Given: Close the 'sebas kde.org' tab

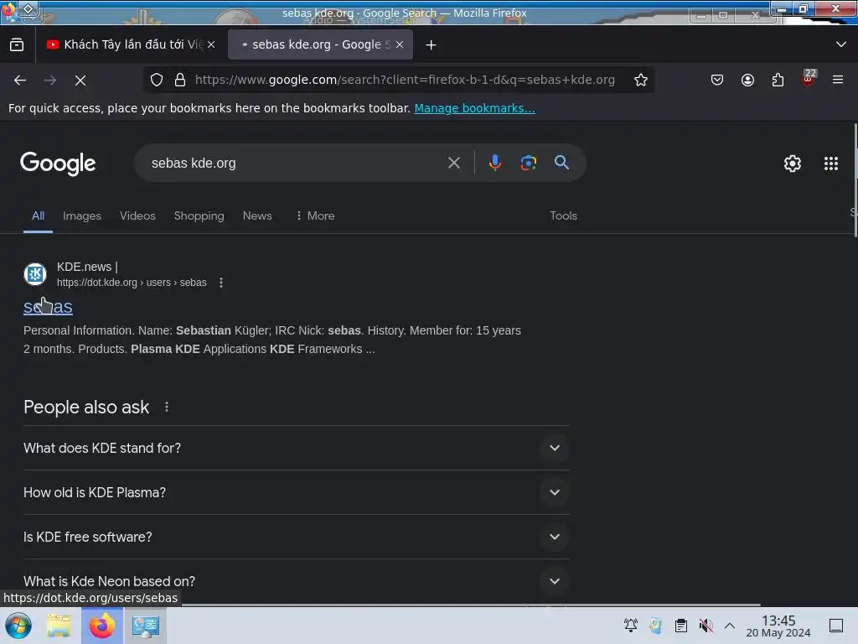Looking at the screenshot, I should point(400,44).
